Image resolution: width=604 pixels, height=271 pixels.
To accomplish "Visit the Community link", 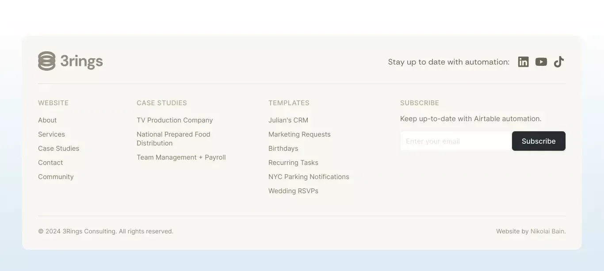I will click(x=56, y=177).
